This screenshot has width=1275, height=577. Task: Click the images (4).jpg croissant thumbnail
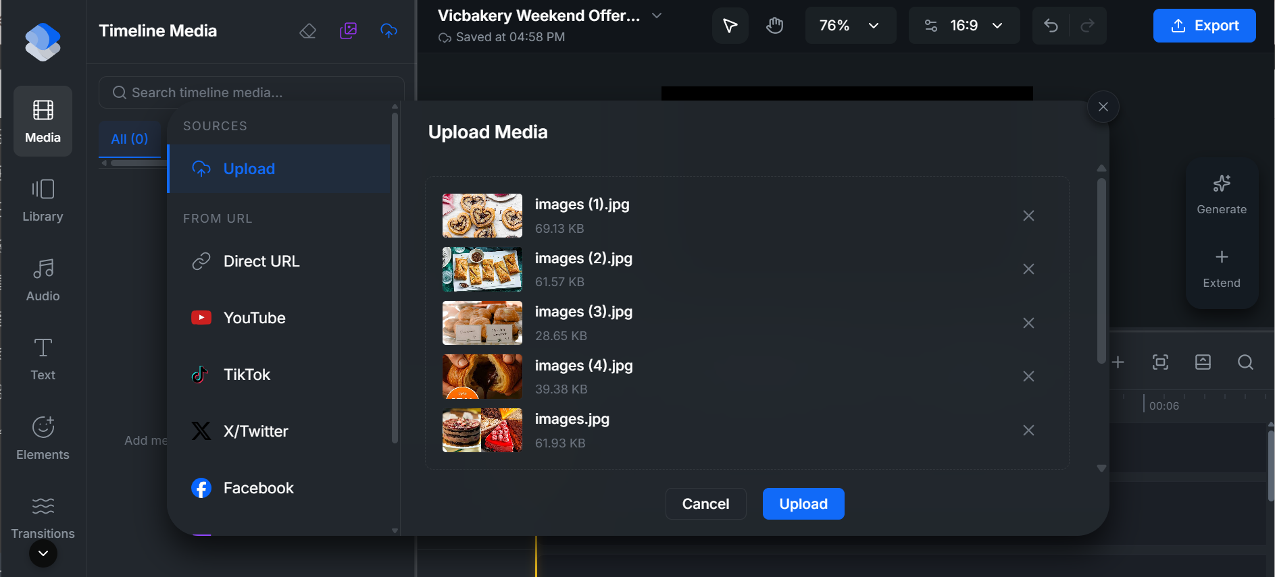pos(482,377)
